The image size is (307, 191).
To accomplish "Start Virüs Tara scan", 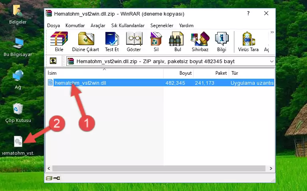I will pyautogui.click(x=248, y=42).
